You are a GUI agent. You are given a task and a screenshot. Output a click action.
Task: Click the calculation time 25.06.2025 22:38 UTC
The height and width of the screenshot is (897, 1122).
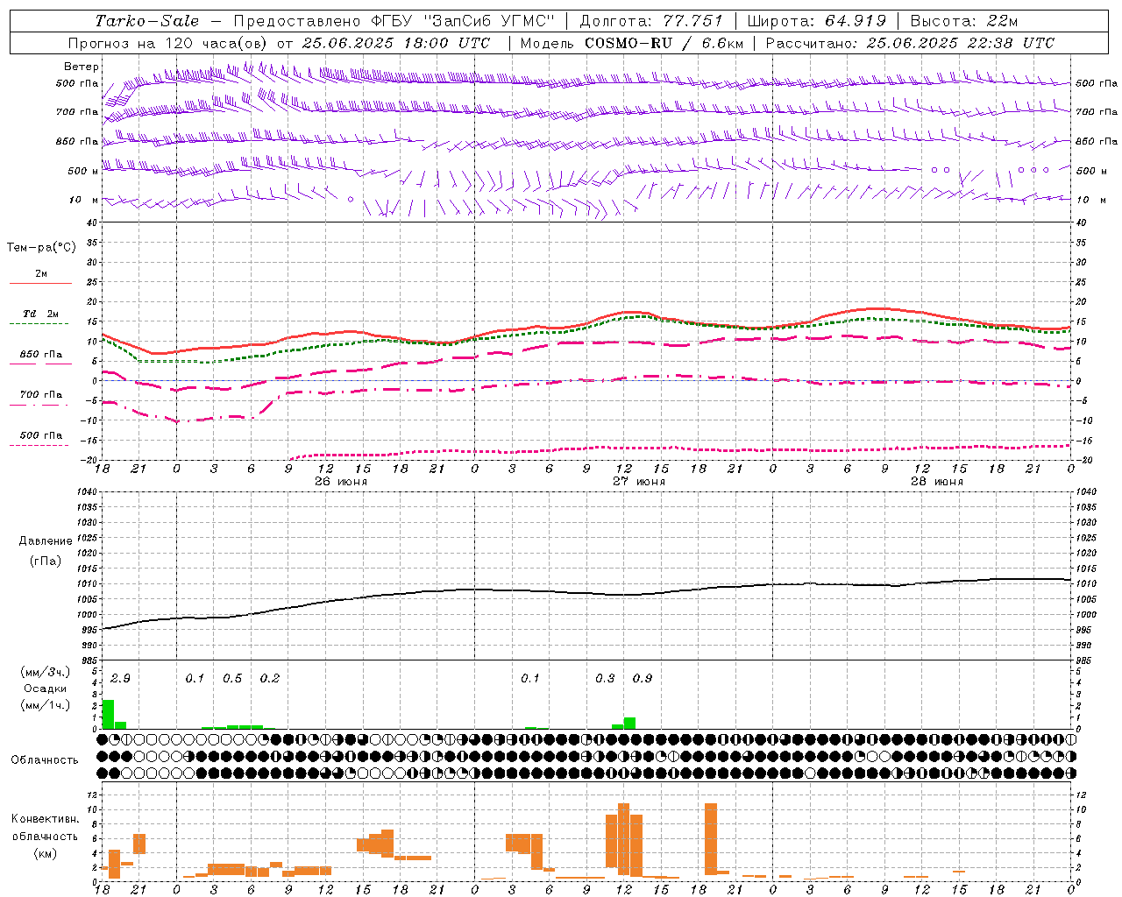[960, 43]
